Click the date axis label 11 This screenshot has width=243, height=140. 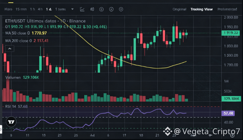[28, 135]
